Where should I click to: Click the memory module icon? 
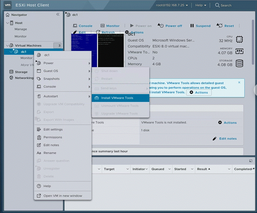click(x=239, y=51)
